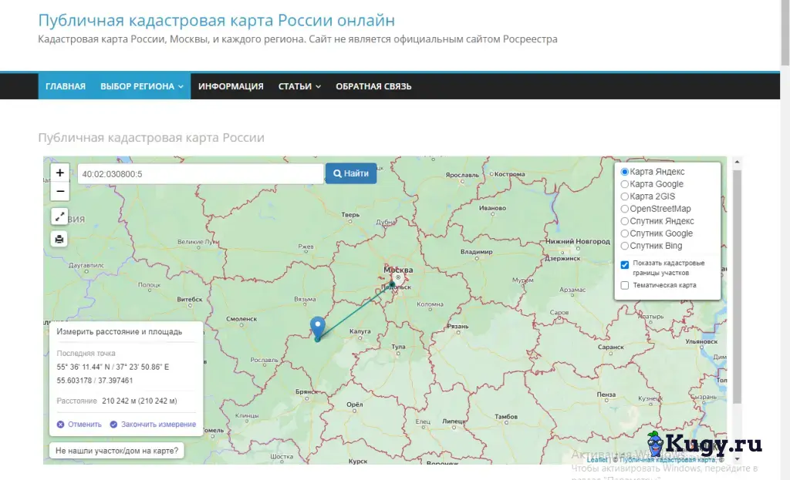Click the measurement endpoint dot near Podolsk
This screenshot has width=790, height=480.
[392, 285]
